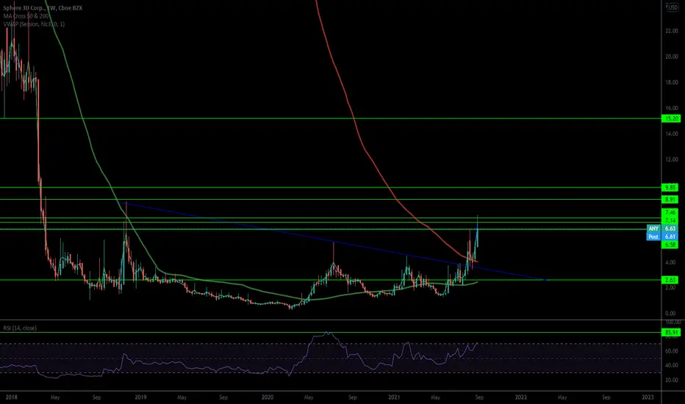Click the 18.00 price axis value
This screenshot has height=404, width=685.
coord(672,82)
